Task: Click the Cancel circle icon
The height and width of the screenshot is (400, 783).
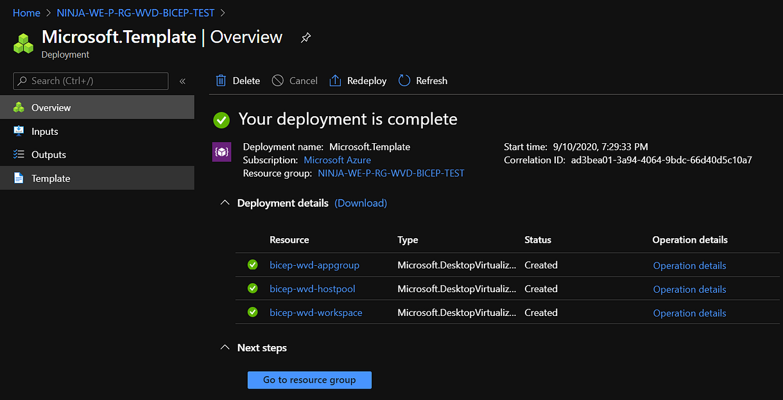Action: [x=277, y=80]
